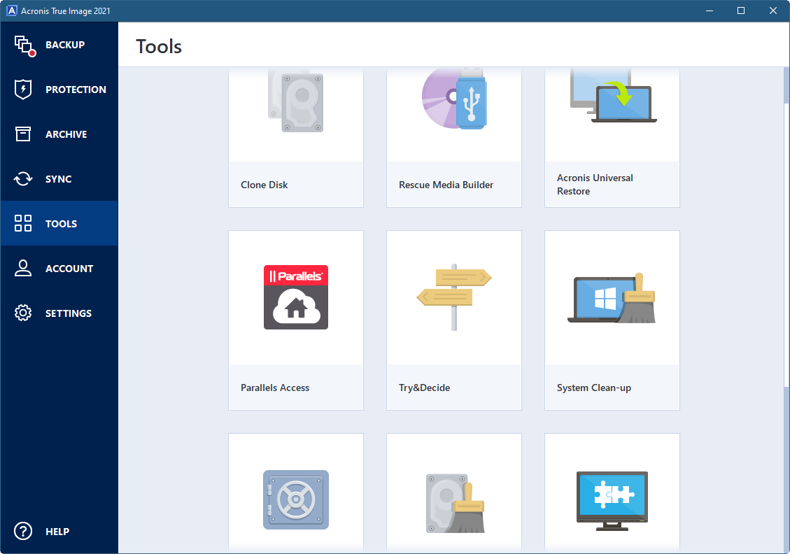790x554 pixels.
Task: Click the Try&Decide signpost icon
Action: (454, 297)
